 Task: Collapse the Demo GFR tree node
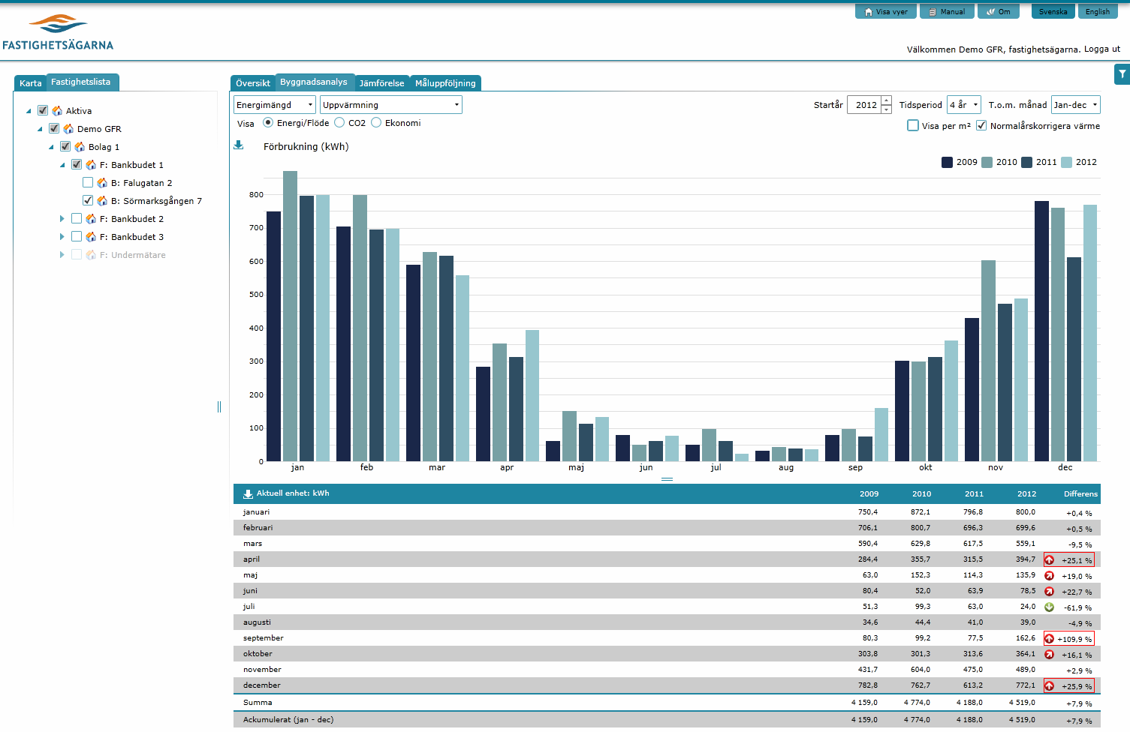(41, 129)
